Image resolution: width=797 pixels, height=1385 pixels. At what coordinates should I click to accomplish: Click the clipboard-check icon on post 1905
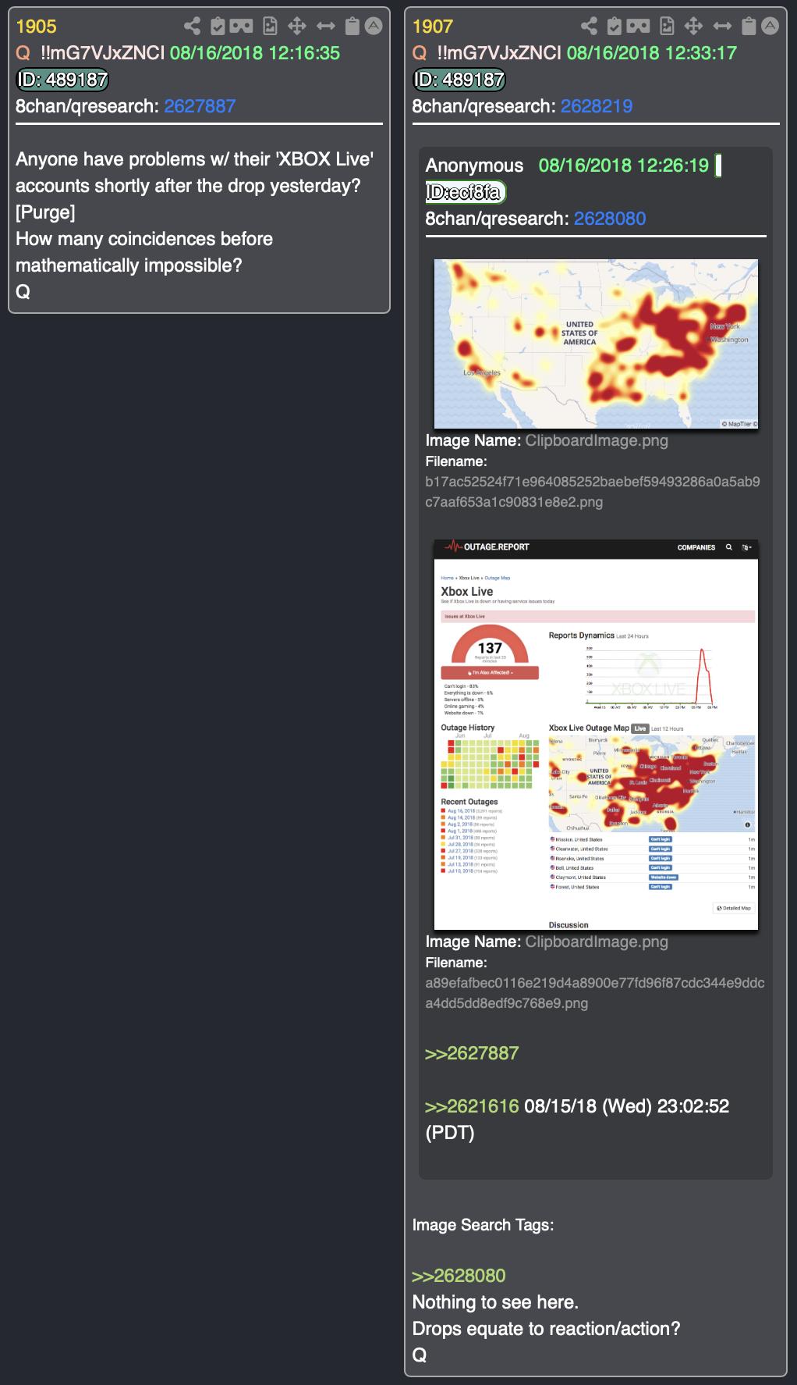point(218,27)
